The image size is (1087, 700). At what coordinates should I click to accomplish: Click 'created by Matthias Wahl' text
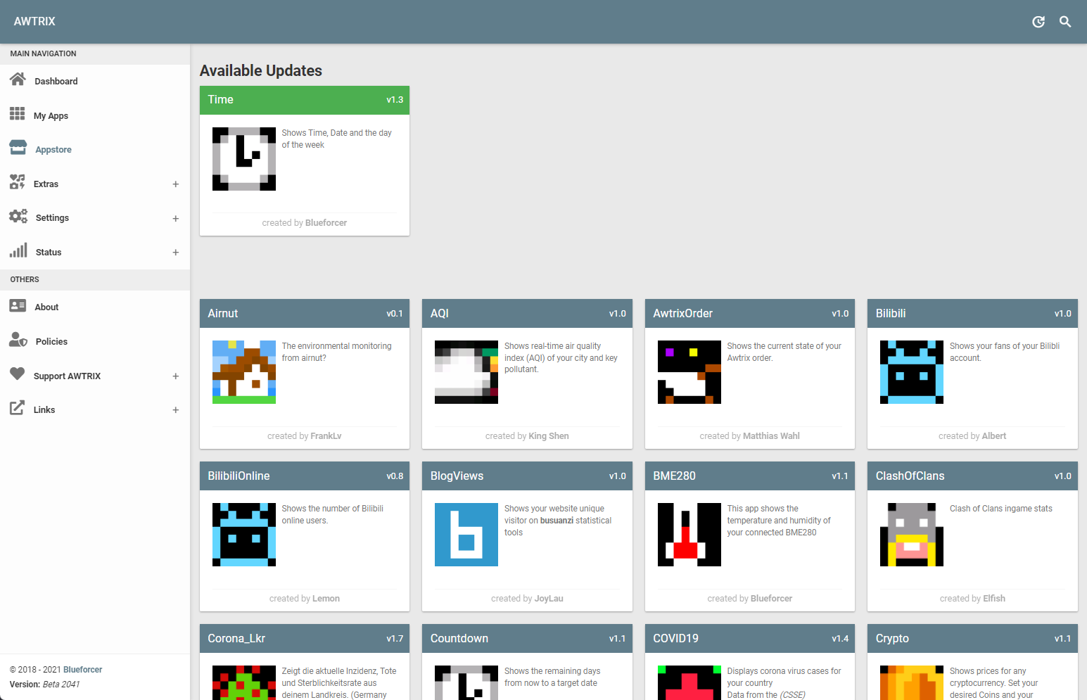click(750, 436)
